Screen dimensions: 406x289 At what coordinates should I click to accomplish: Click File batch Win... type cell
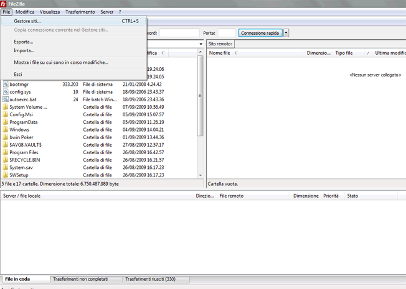click(x=100, y=99)
